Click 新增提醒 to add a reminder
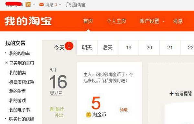The width and height of the screenshot is (194, 124). pyautogui.click(x=183, y=94)
